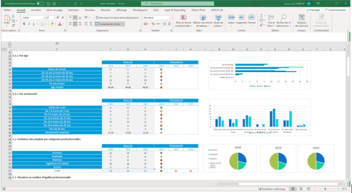Click the Rechercher search box
This screenshot has width=352, height=193.
[x=177, y=4]
